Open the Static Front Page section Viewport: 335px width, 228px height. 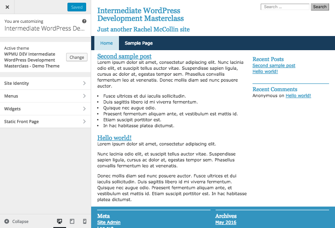point(45,122)
